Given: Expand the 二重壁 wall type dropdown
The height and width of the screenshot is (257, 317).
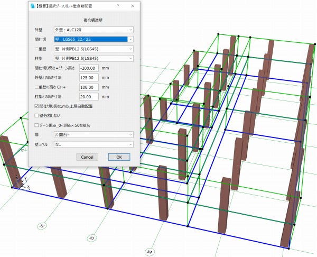Looking at the screenshot, I should point(93,49).
